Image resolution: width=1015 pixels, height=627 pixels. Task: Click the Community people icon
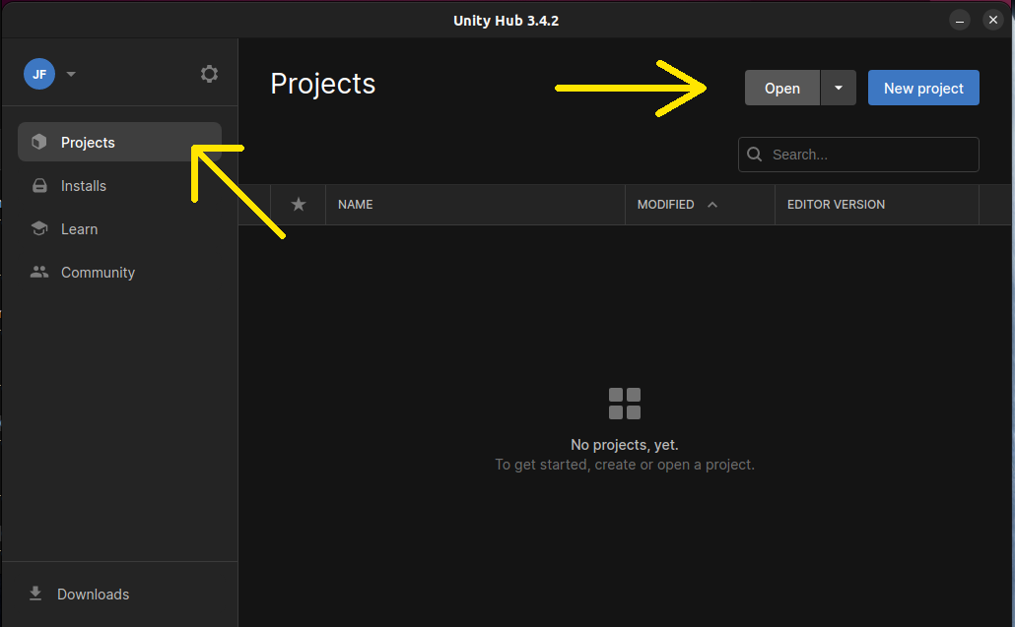pyautogui.click(x=39, y=272)
